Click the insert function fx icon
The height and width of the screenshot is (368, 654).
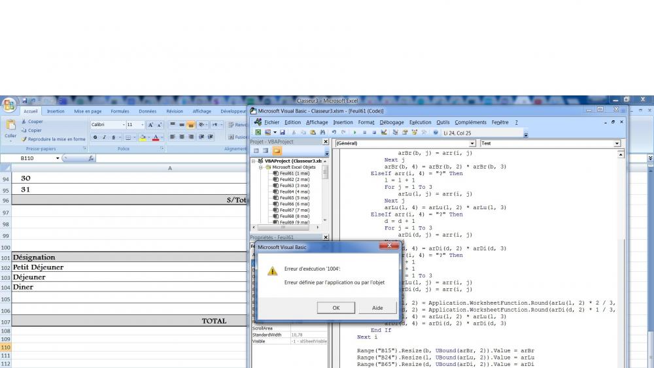tap(91, 158)
